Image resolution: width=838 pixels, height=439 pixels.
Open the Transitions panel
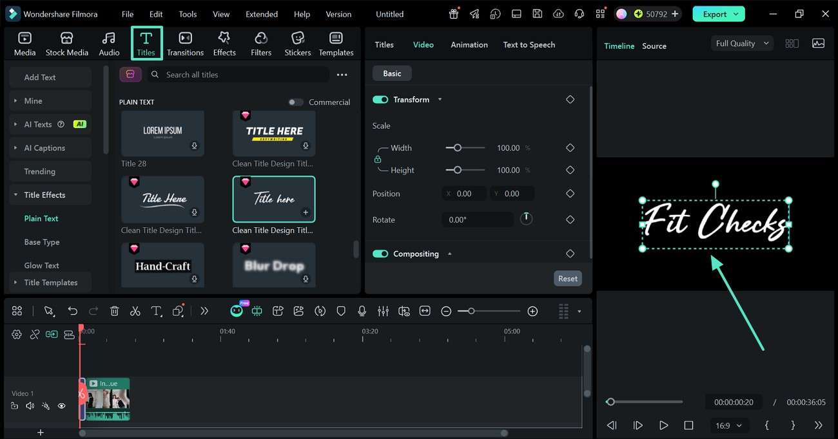click(x=185, y=44)
